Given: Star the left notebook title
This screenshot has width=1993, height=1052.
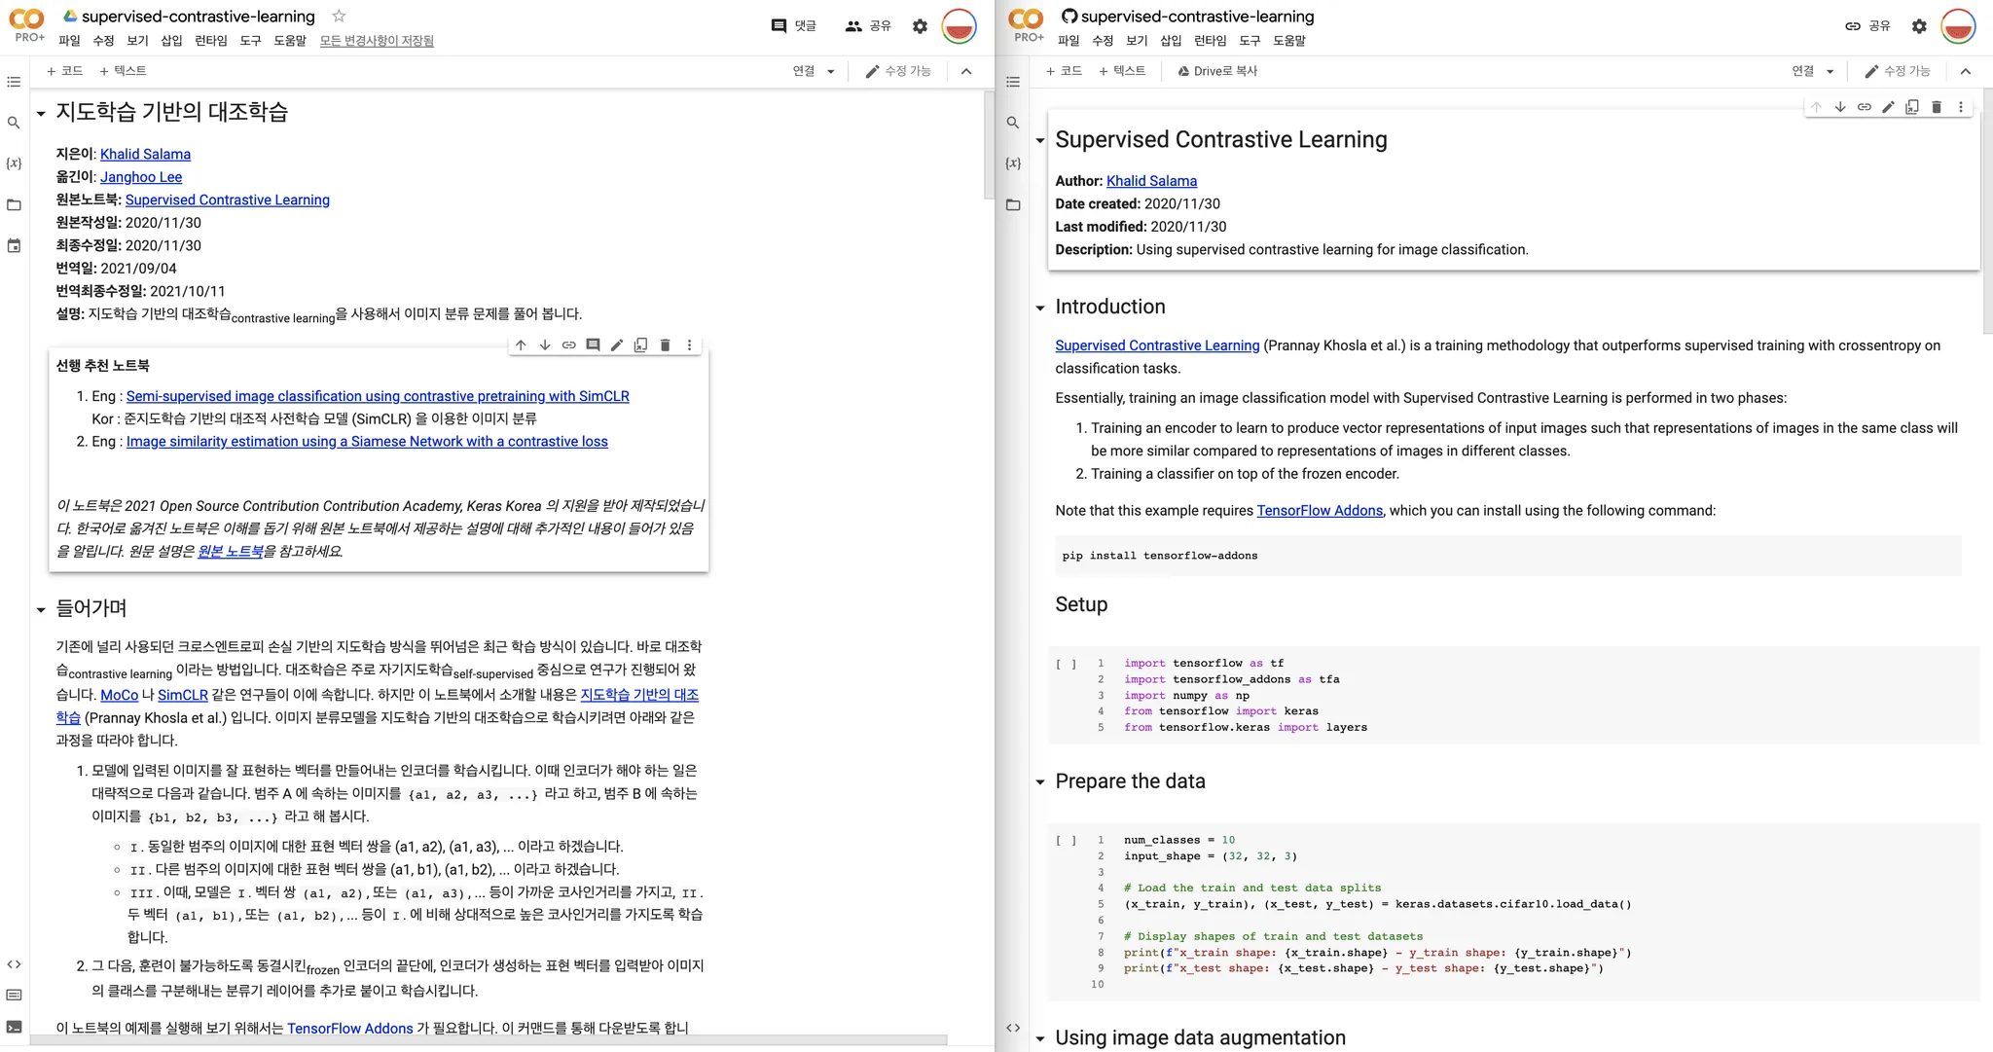Looking at the screenshot, I should (339, 16).
